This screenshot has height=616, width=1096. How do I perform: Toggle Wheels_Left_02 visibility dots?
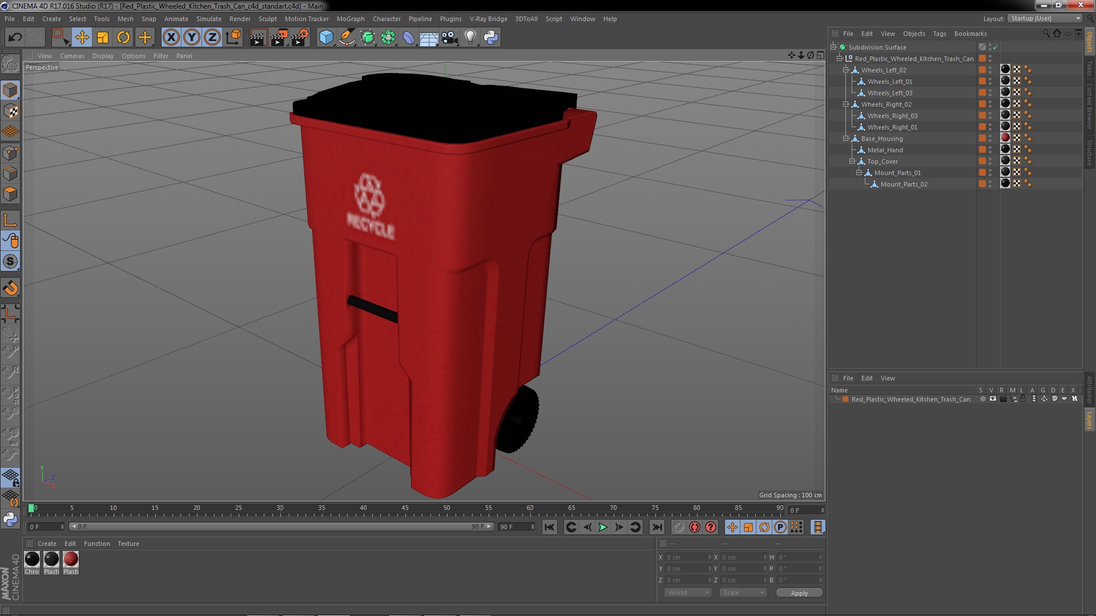click(990, 70)
